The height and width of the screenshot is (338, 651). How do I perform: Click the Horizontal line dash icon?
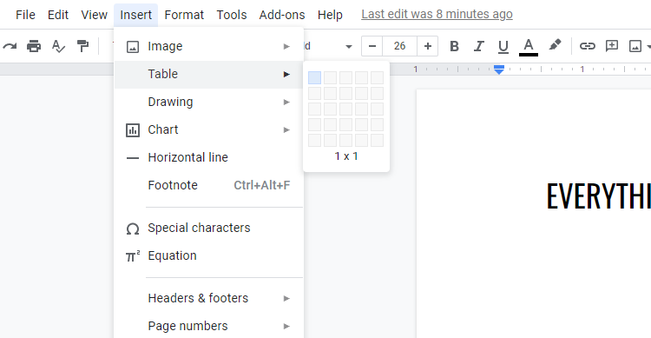tap(133, 158)
